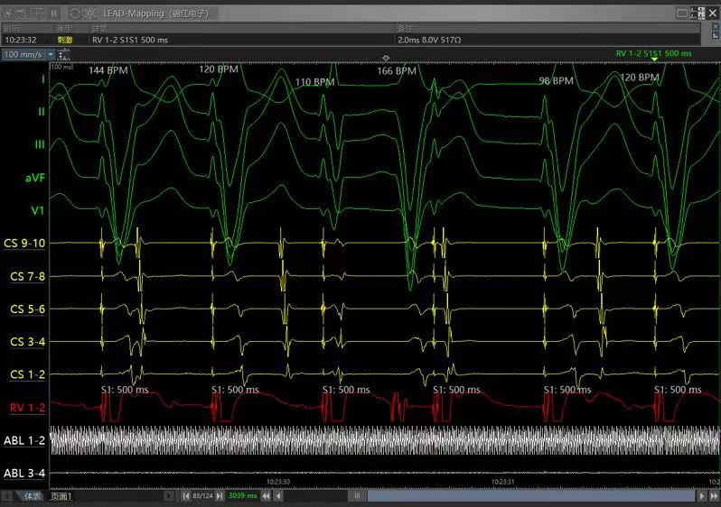Screen dimensions: 721x507
Task: Click the refresh icon beside the pause button
Action: (x=73, y=14)
